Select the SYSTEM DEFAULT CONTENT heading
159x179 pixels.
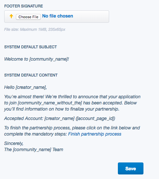(x=31, y=75)
